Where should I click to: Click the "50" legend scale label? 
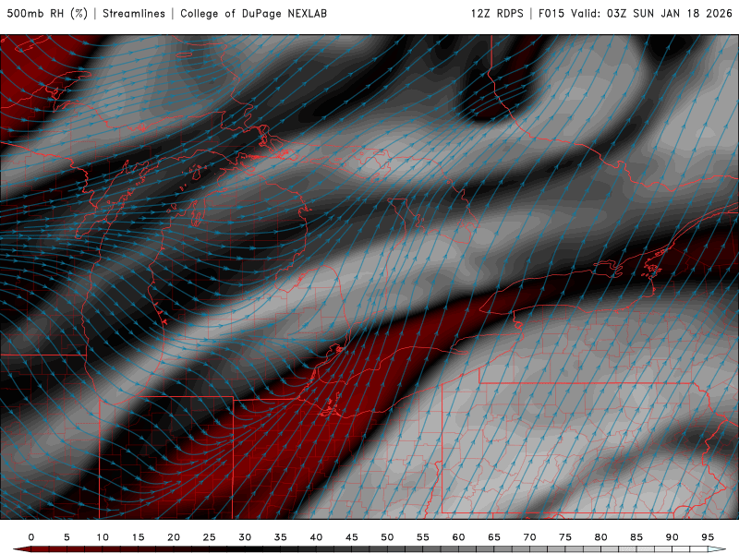[387, 537]
